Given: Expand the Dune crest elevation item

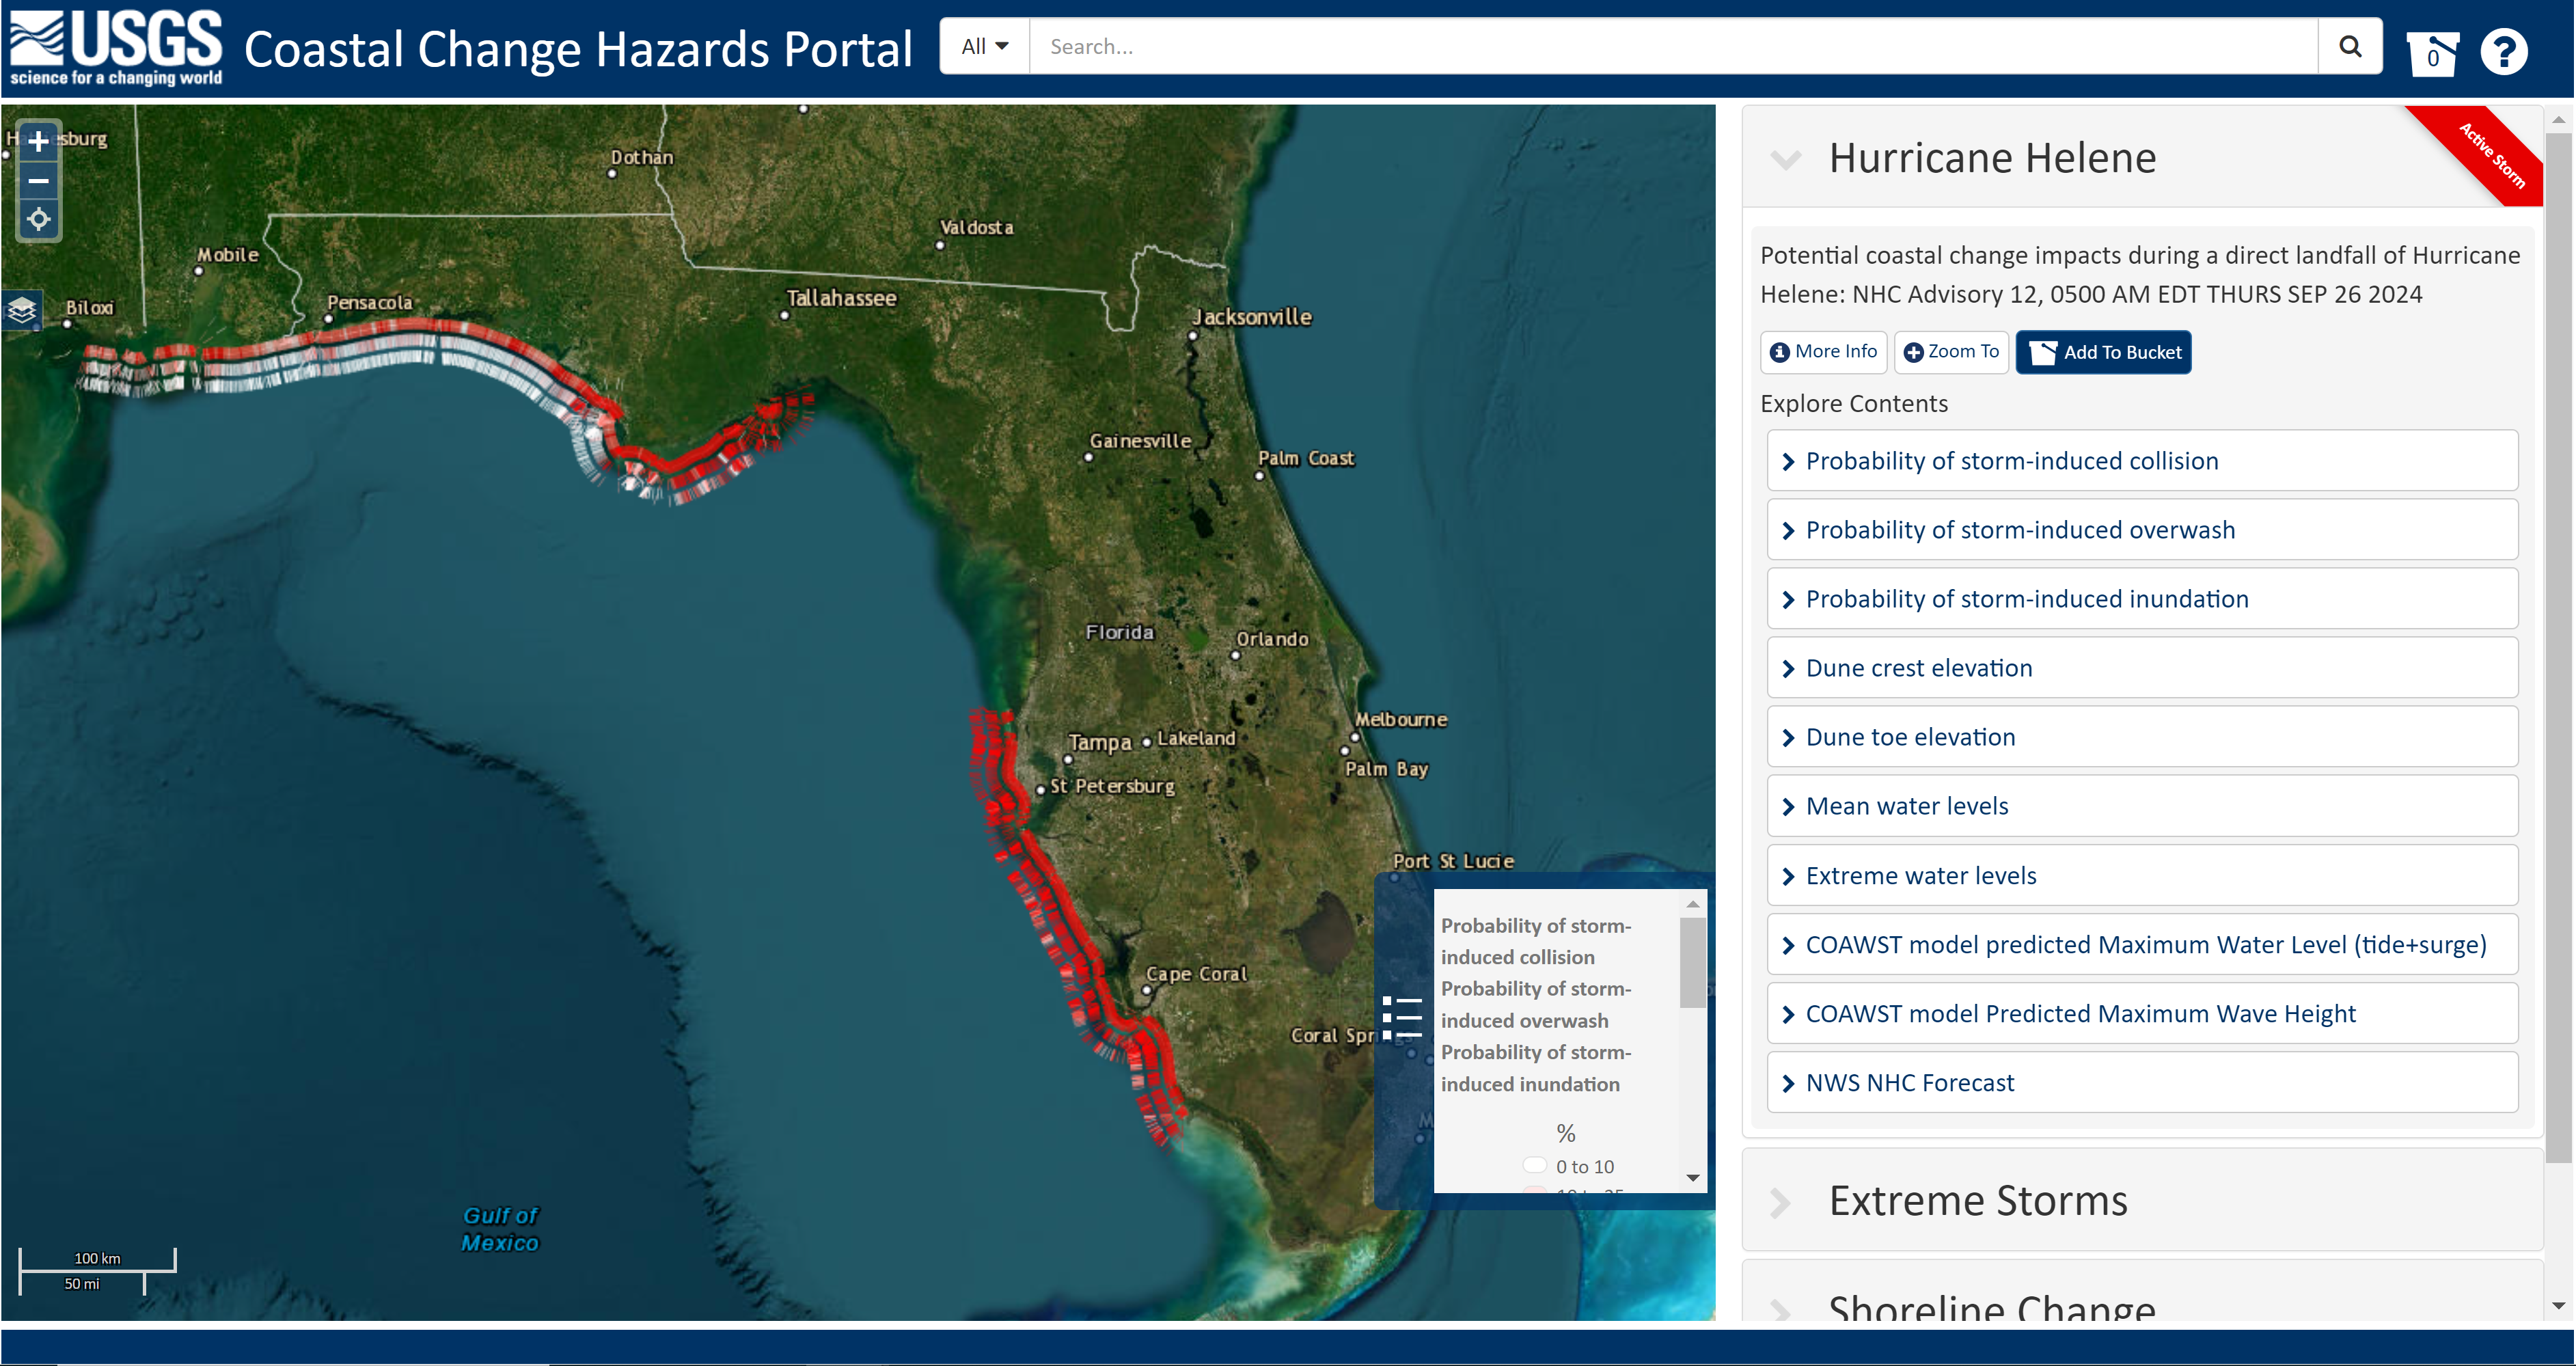Looking at the screenshot, I should coord(1918,668).
